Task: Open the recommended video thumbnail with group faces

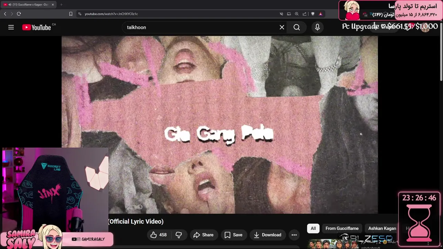Action: (333, 244)
